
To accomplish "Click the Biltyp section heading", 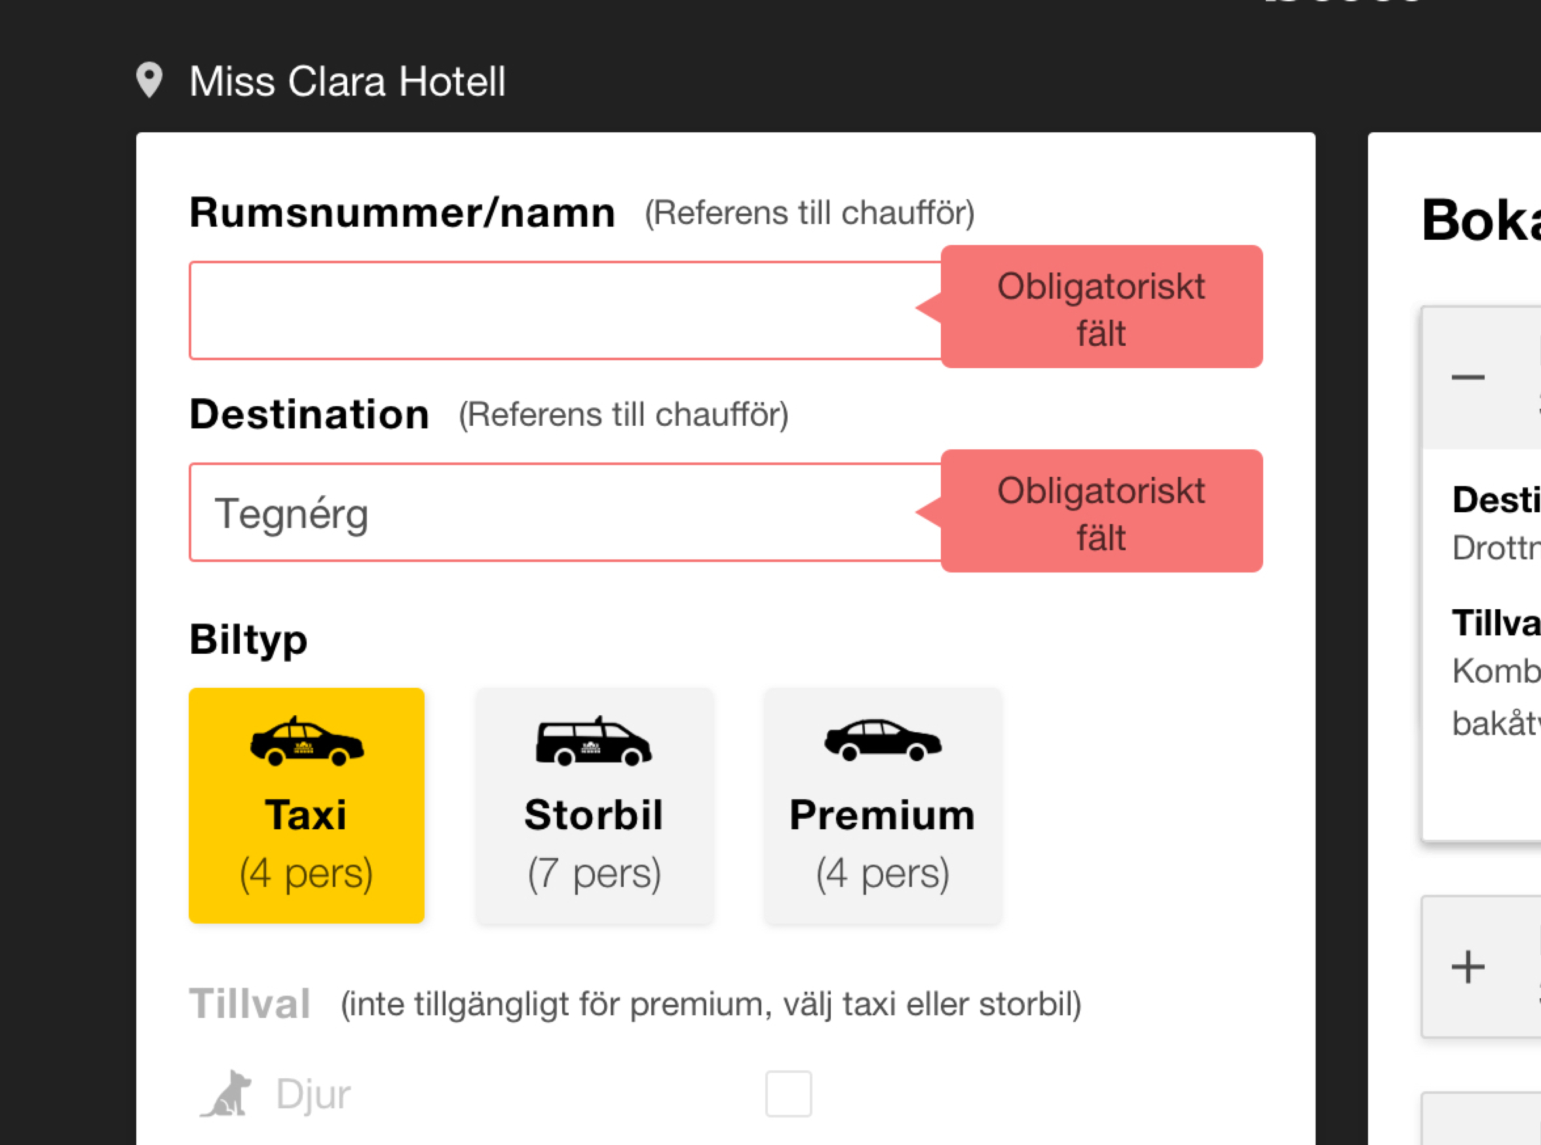I will coord(248,639).
